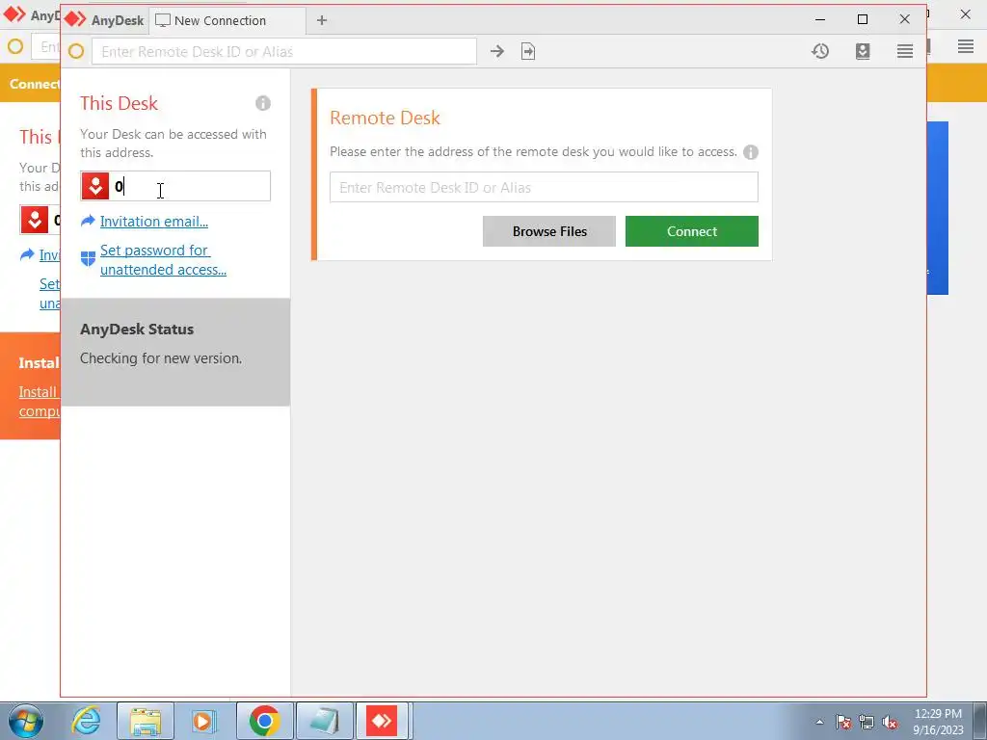
Task: Click the red AnyDesk ID icon
Action: point(95,186)
